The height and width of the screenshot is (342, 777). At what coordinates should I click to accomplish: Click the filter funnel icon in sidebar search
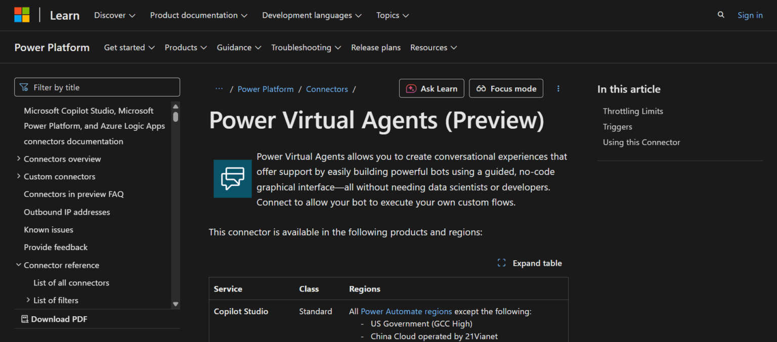[24, 87]
